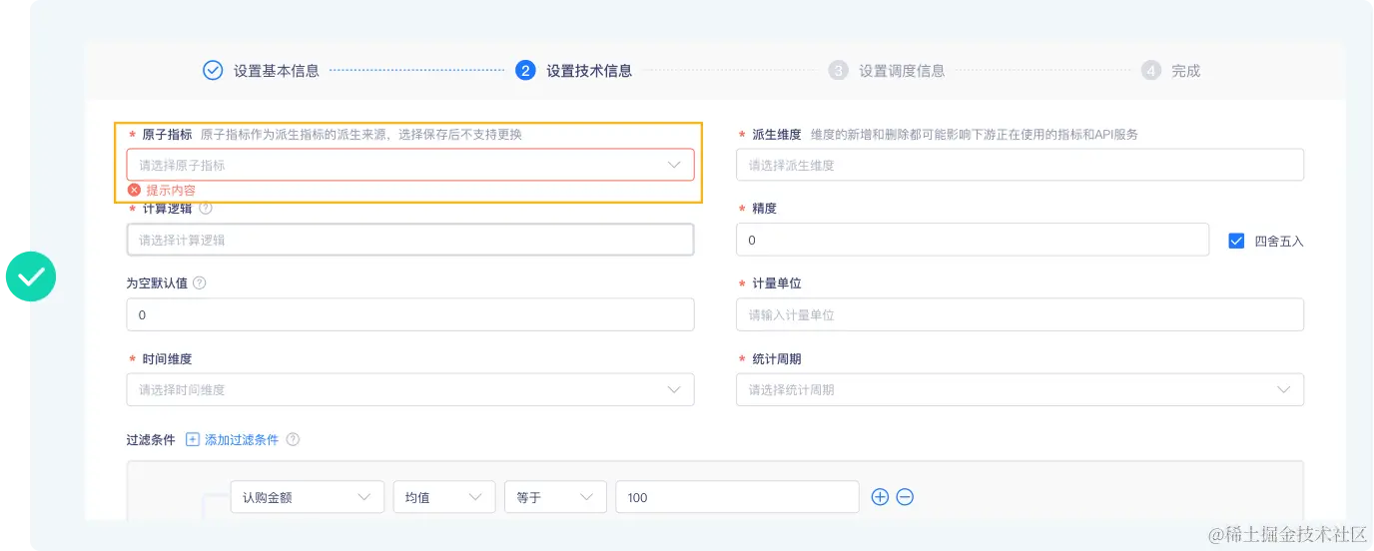
Task: Go to step 完成
Action: 1186,71
